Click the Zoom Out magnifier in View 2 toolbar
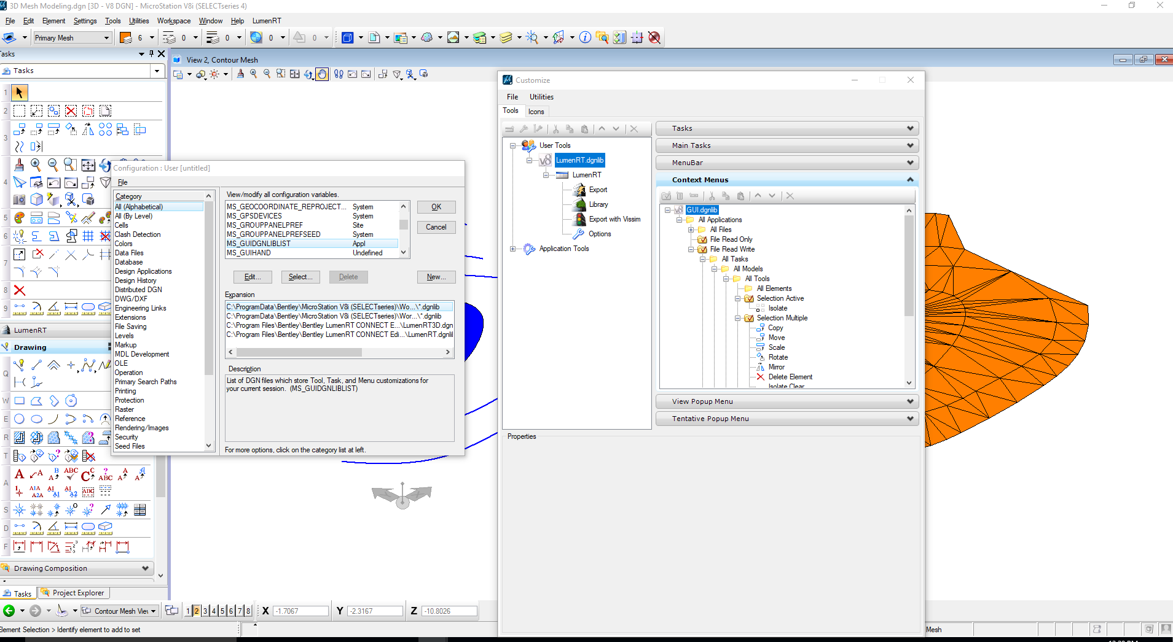 (267, 74)
